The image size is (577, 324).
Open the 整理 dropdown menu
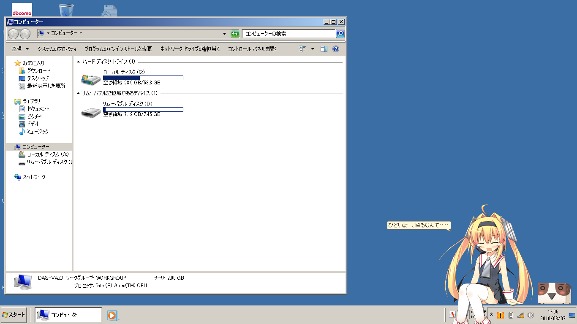(x=20, y=49)
